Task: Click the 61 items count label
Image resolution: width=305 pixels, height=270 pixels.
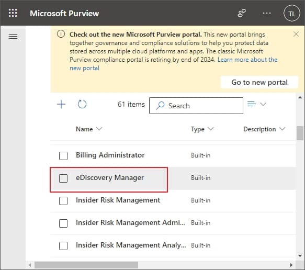Action: click(131, 105)
